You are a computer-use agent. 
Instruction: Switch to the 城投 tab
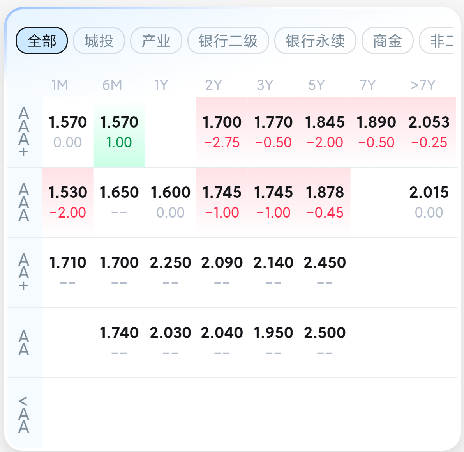tap(99, 41)
